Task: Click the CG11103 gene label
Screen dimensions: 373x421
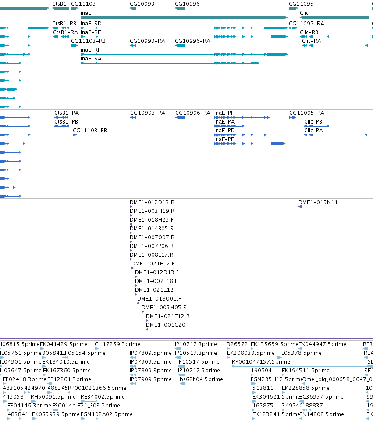Action: click(x=83, y=4)
